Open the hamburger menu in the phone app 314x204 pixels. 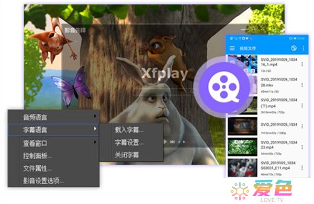232,48
